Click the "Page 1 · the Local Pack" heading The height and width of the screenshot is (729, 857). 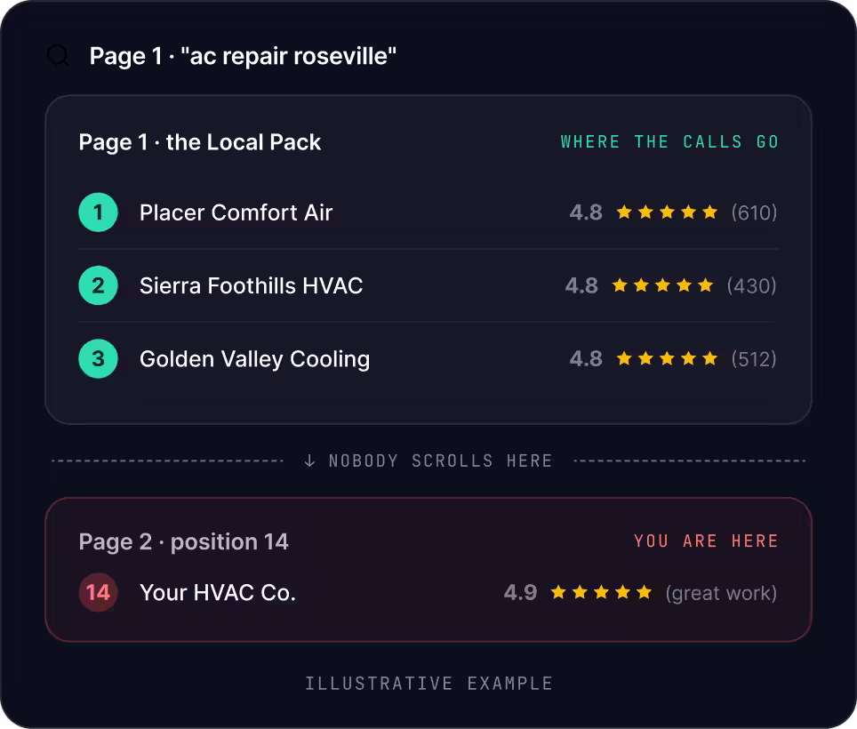(199, 142)
